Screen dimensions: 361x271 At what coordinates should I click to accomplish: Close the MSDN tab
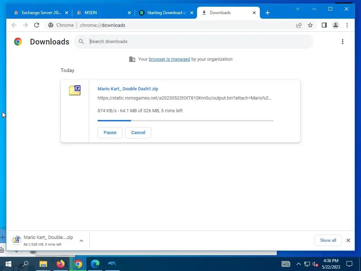tap(129, 13)
